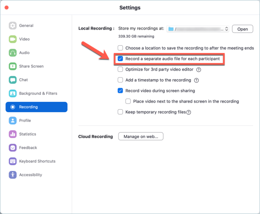Switch to the Profile settings tab
The width and height of the screenshot is (260, 214).
[25, 121]
